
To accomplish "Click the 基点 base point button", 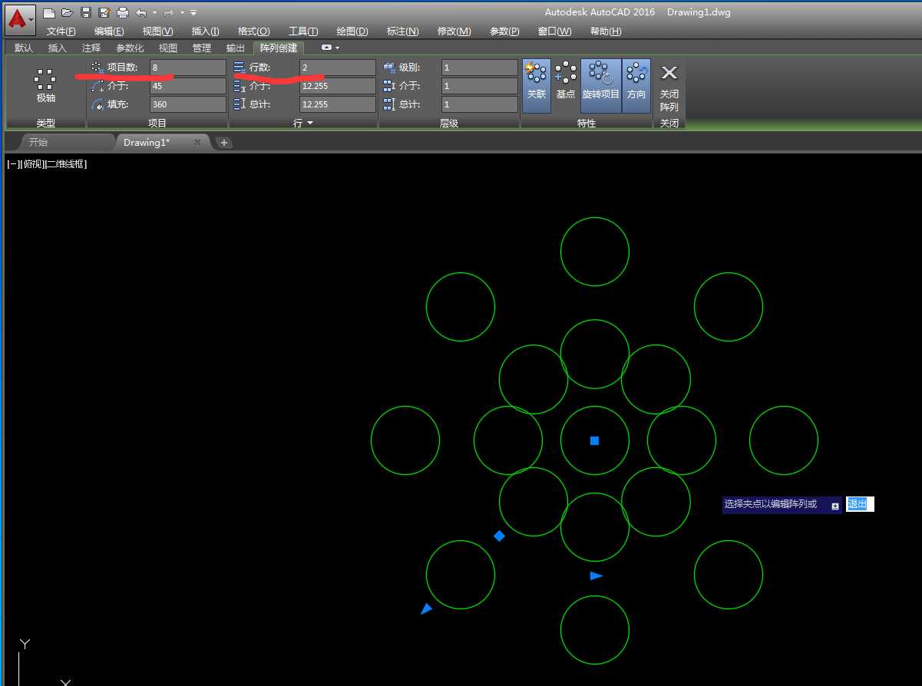I will (x=566, y=85).
